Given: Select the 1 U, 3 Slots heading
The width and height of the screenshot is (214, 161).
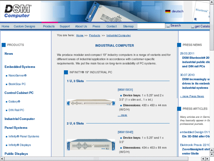Looking at the screenshot, I should 75,81.
